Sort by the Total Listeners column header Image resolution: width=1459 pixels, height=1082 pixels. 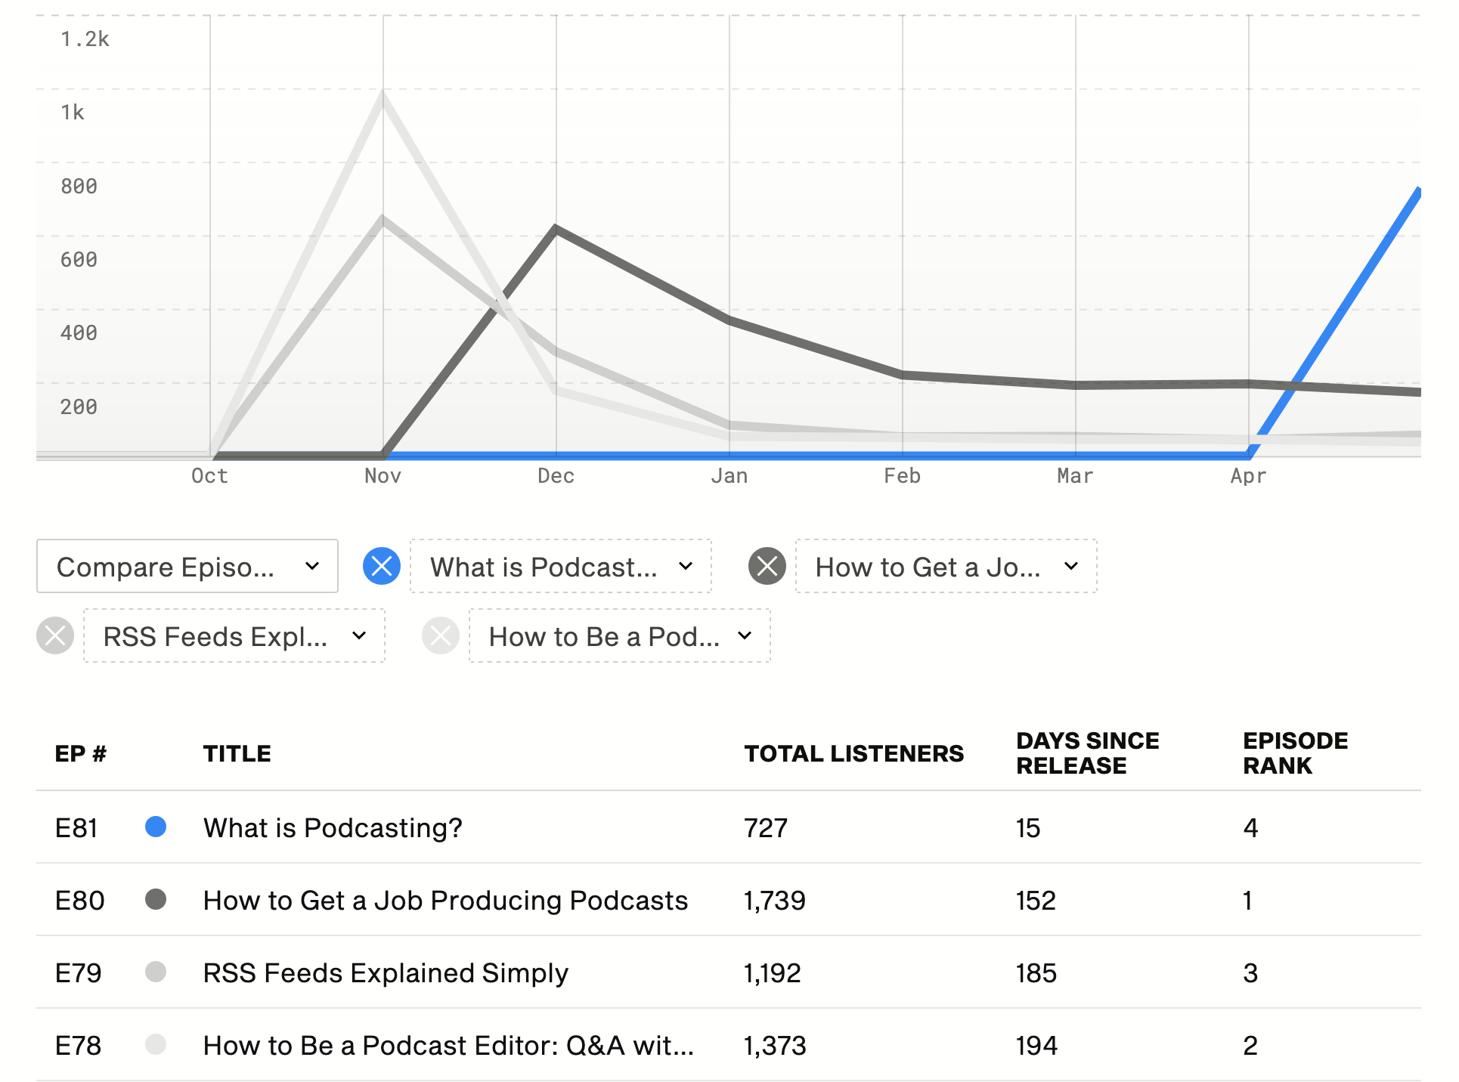853,753
